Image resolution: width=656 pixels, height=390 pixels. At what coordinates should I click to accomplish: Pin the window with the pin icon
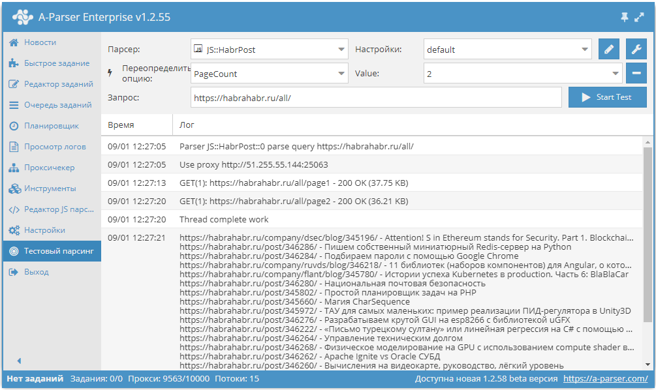(x=624, y=17)
